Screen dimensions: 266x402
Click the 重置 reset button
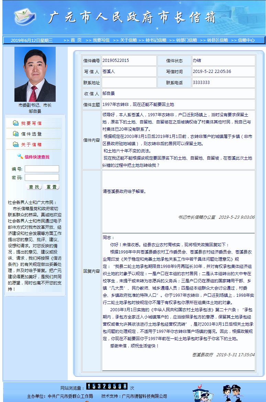(51, 187)
